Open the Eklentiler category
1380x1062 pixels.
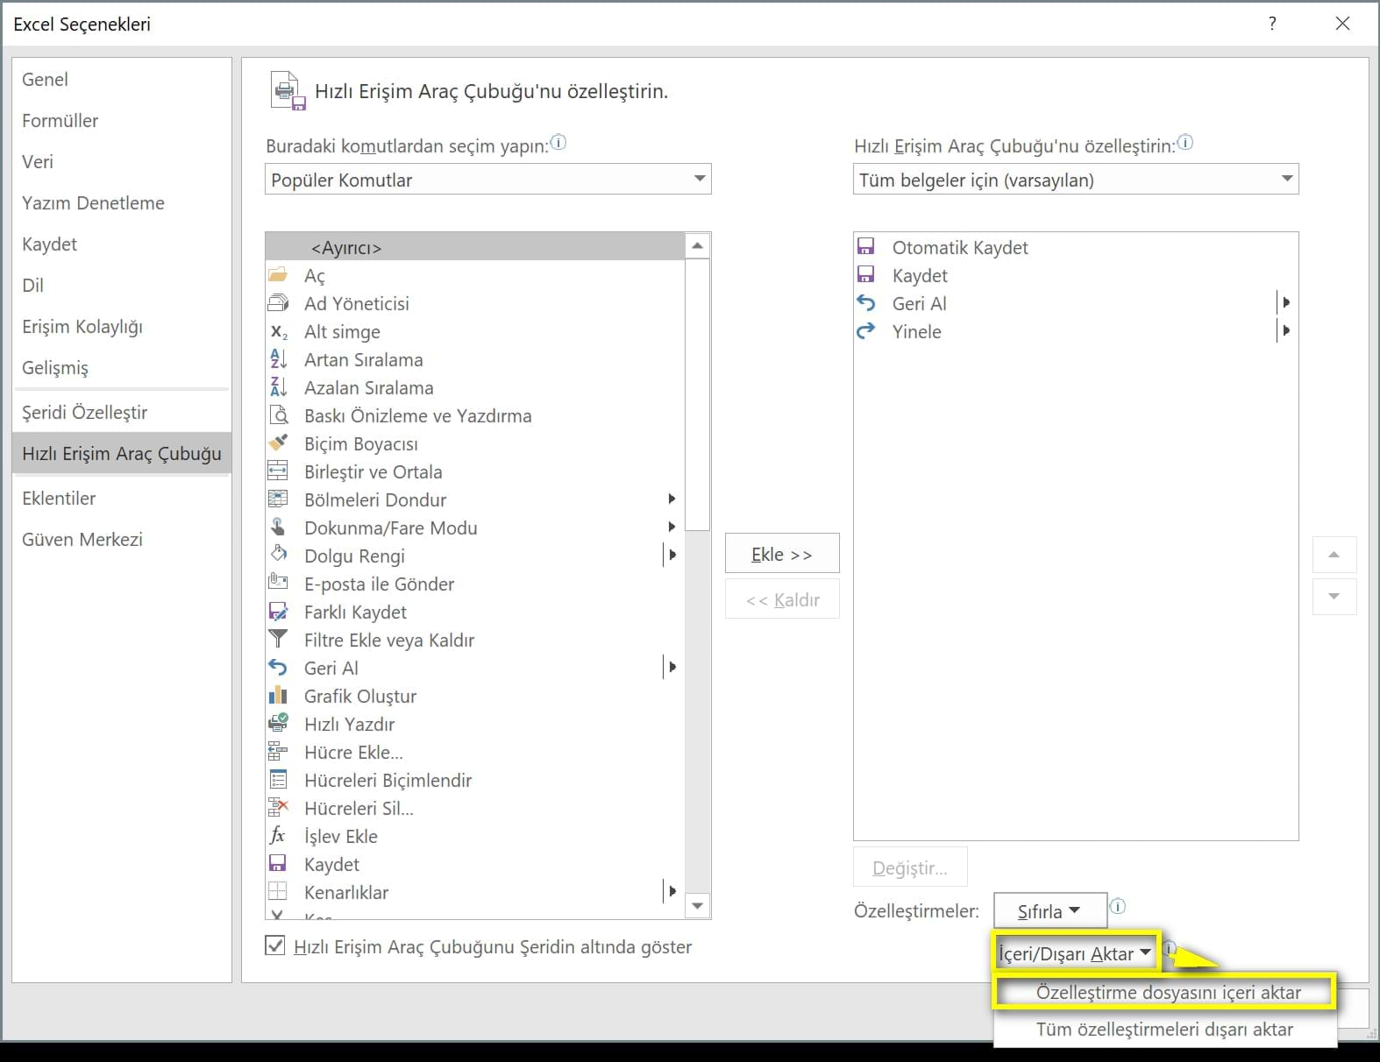point(122,498)
